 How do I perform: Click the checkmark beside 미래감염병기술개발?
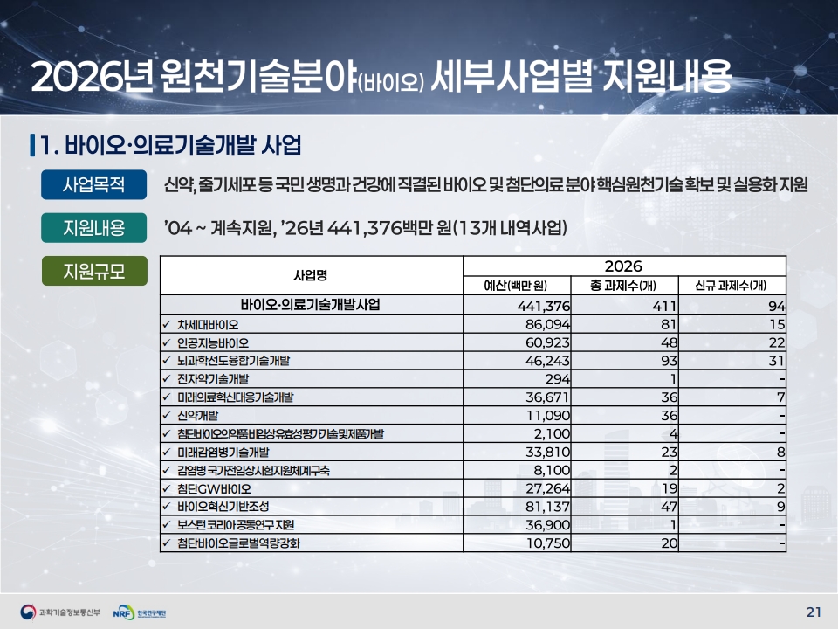tap(167, 452)
